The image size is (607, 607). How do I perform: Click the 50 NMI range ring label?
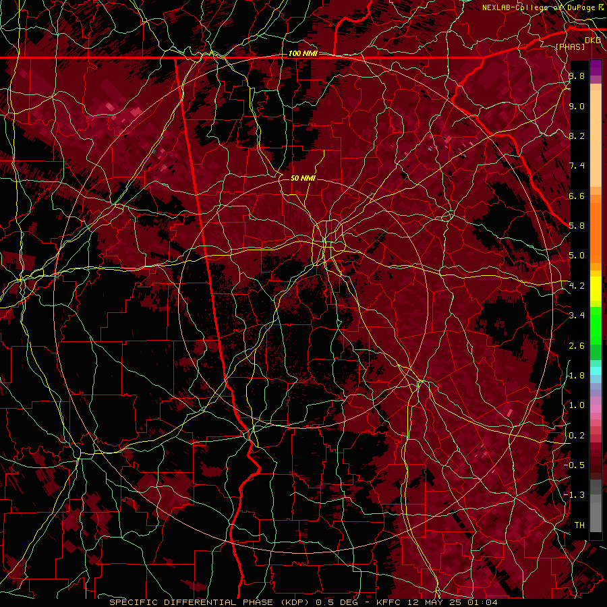click(x=303, y=178)
